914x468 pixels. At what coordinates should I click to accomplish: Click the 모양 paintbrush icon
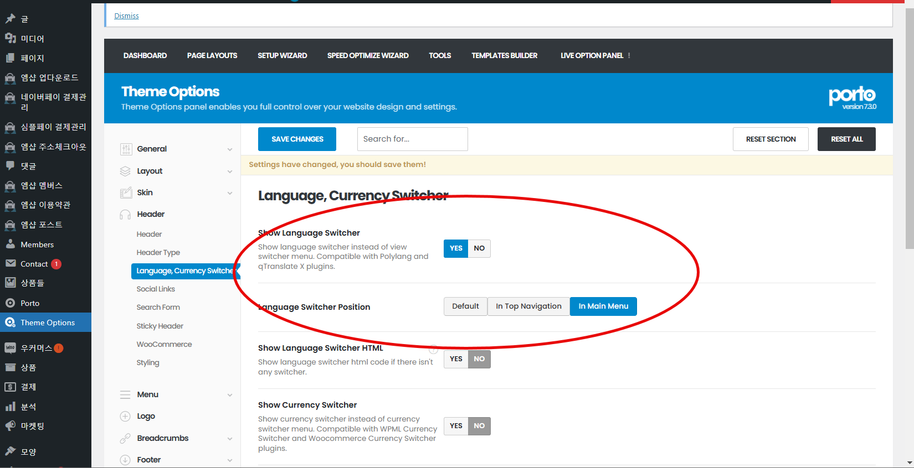pos(10,451)
